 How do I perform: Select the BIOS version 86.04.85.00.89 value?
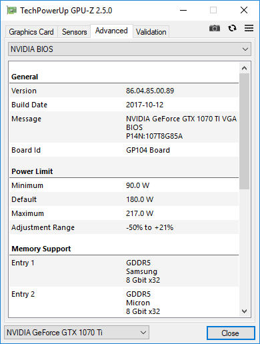click(x=150, y=91)
